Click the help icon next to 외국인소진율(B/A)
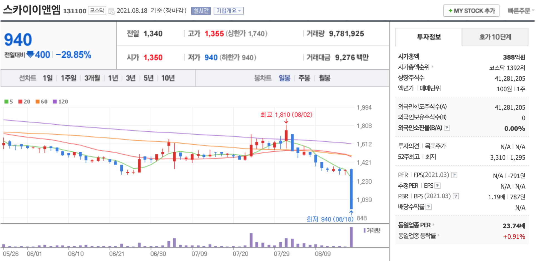The image size is (539, 261). (x=447, y=128)
